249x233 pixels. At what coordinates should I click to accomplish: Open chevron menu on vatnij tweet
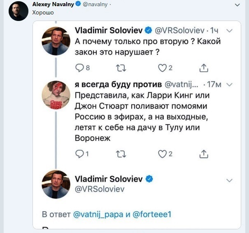[x=230, y=84]
